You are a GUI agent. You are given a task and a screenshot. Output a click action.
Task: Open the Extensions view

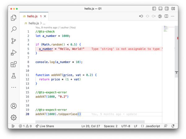point(14,64)
